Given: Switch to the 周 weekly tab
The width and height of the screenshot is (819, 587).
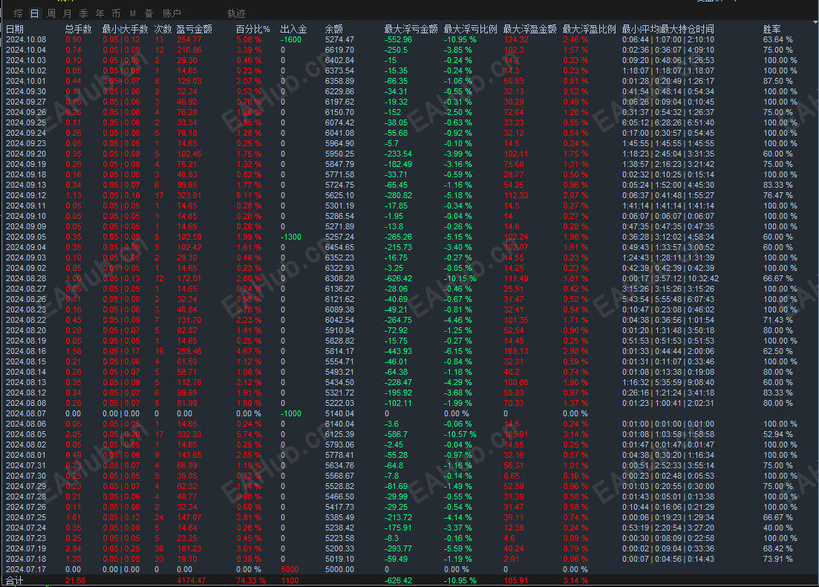Looking at the screenshot, I should pyautogui.click(x=51, y=13).
